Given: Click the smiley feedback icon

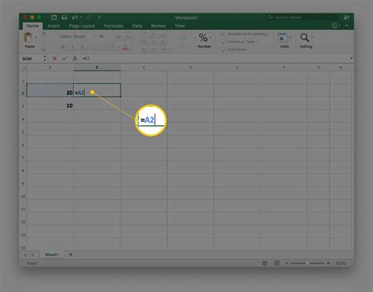Looking at the screenshot, I should point(334,25).
